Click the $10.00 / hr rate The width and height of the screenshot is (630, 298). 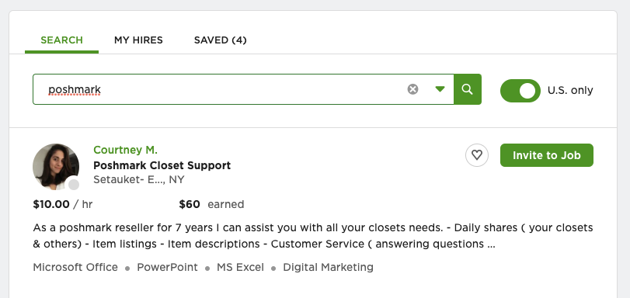tap(63, 204)
